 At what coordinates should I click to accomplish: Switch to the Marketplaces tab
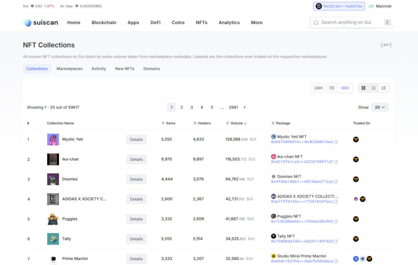[69, 68]
